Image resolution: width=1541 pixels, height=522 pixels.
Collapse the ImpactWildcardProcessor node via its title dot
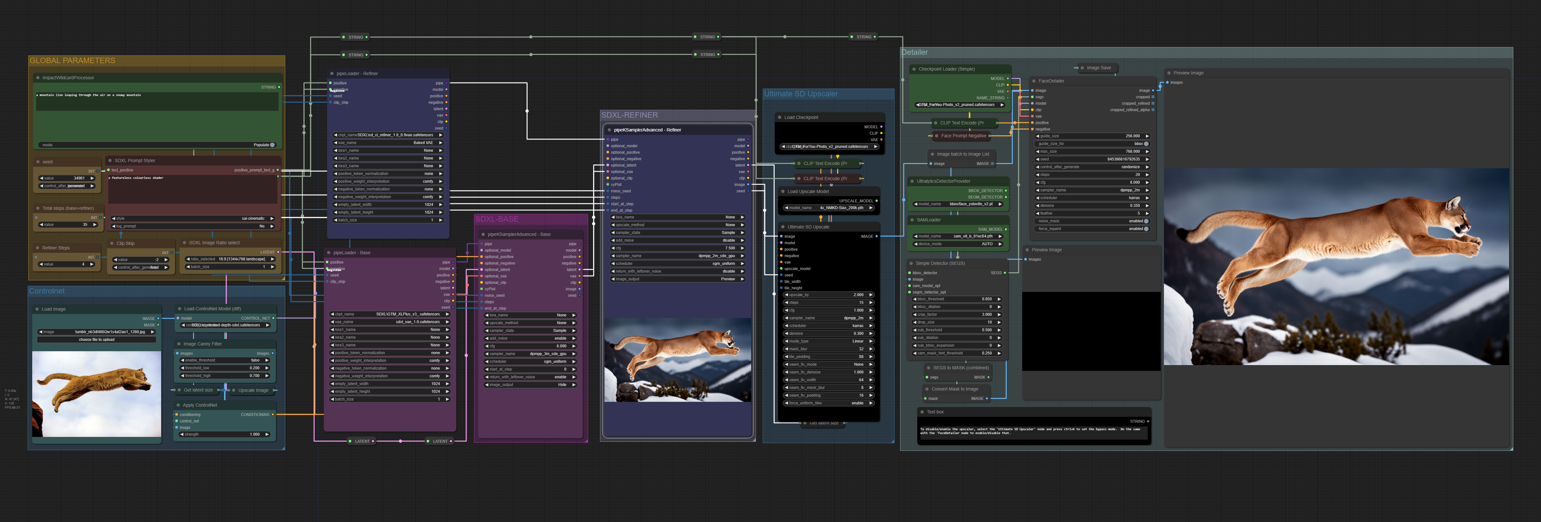coord(38,78)
